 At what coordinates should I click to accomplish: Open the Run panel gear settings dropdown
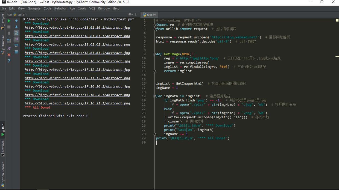tap(130, 14)
